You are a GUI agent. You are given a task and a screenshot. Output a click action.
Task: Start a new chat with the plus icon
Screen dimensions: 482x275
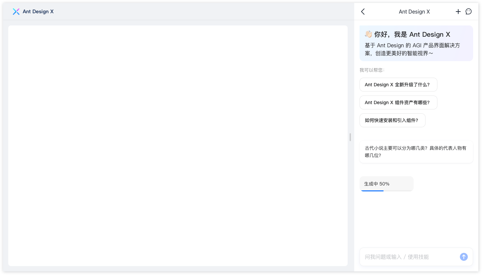click(458, 12)
